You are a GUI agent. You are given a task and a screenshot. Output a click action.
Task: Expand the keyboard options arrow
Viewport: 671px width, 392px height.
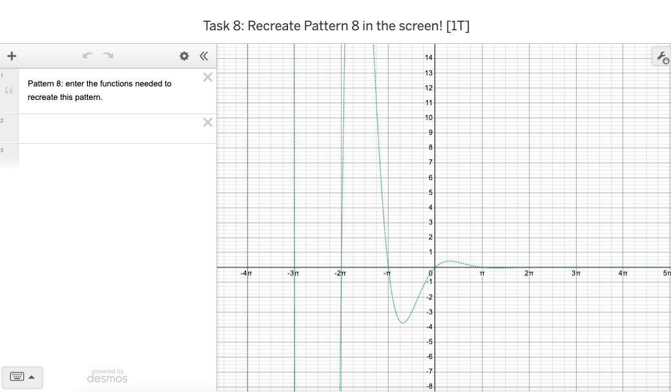32,377
